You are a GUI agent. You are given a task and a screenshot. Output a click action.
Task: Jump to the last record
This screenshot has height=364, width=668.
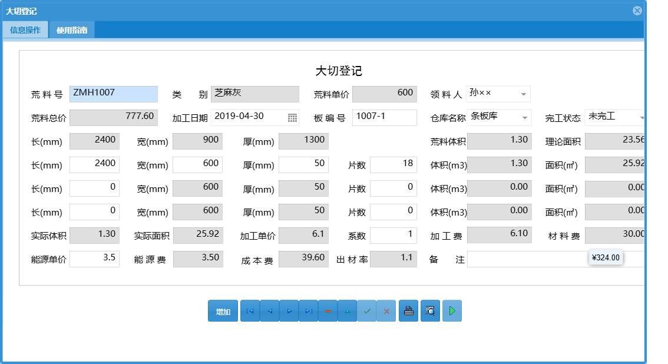[308, 310]
